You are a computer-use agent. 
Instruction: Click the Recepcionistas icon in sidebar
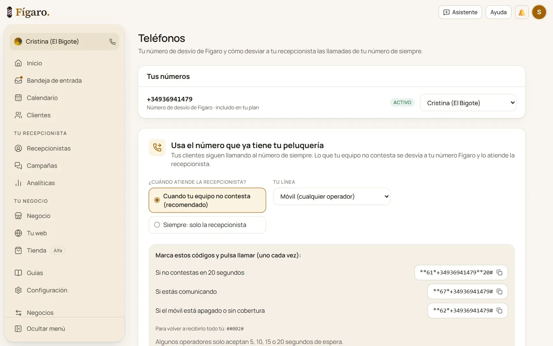point(18,148)
